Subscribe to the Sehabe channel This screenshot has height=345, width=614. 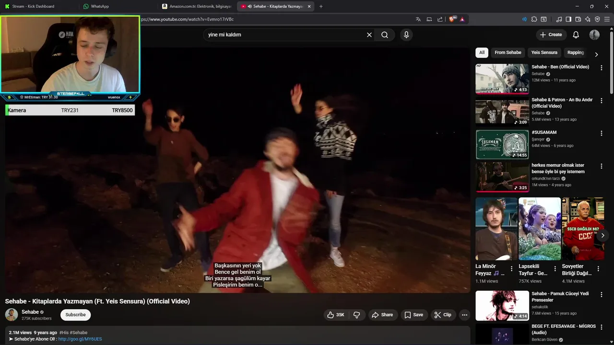tap(75, 315)
